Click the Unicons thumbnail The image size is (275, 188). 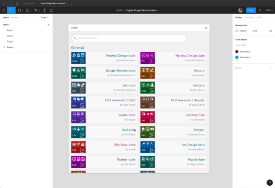[x=148, y=73]
